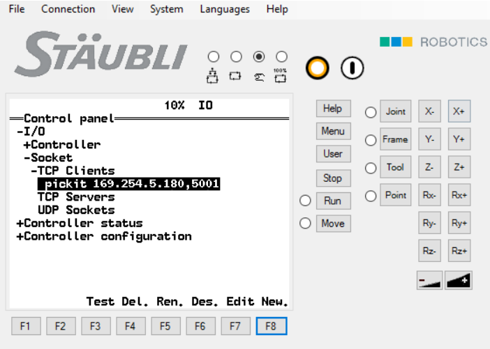Jog with the X+ button

click(459, 111)
